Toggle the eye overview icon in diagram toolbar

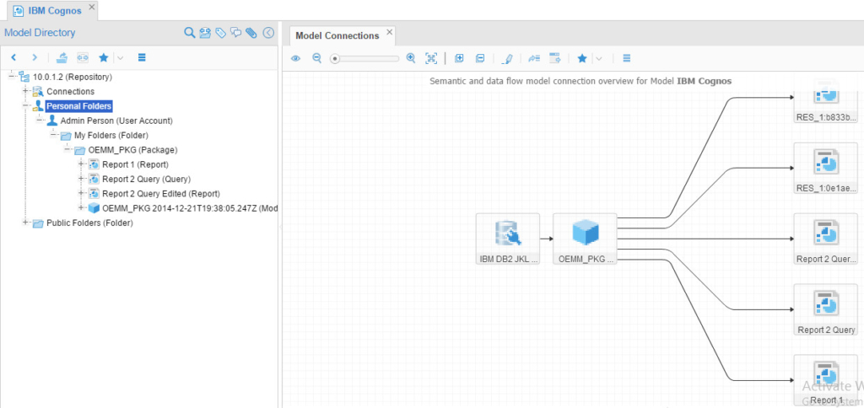[x=296, y=58]
